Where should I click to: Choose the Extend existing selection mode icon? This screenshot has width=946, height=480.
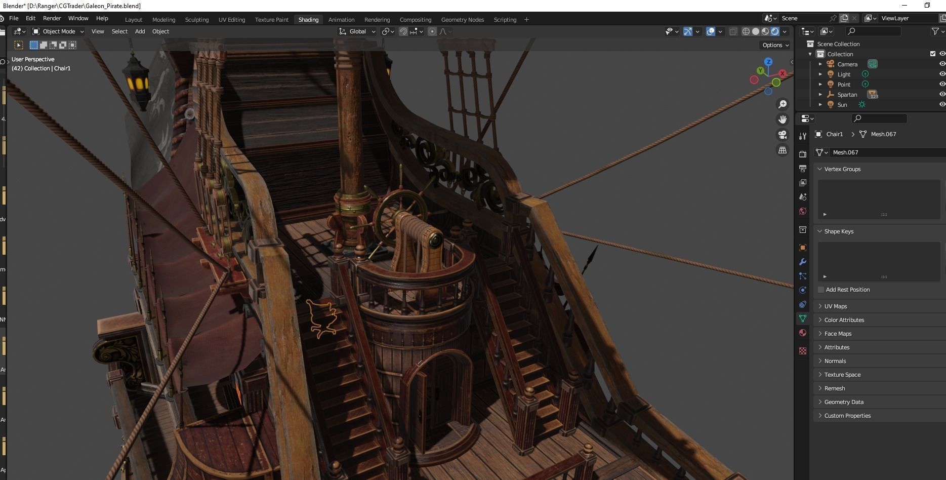(44, 45)
